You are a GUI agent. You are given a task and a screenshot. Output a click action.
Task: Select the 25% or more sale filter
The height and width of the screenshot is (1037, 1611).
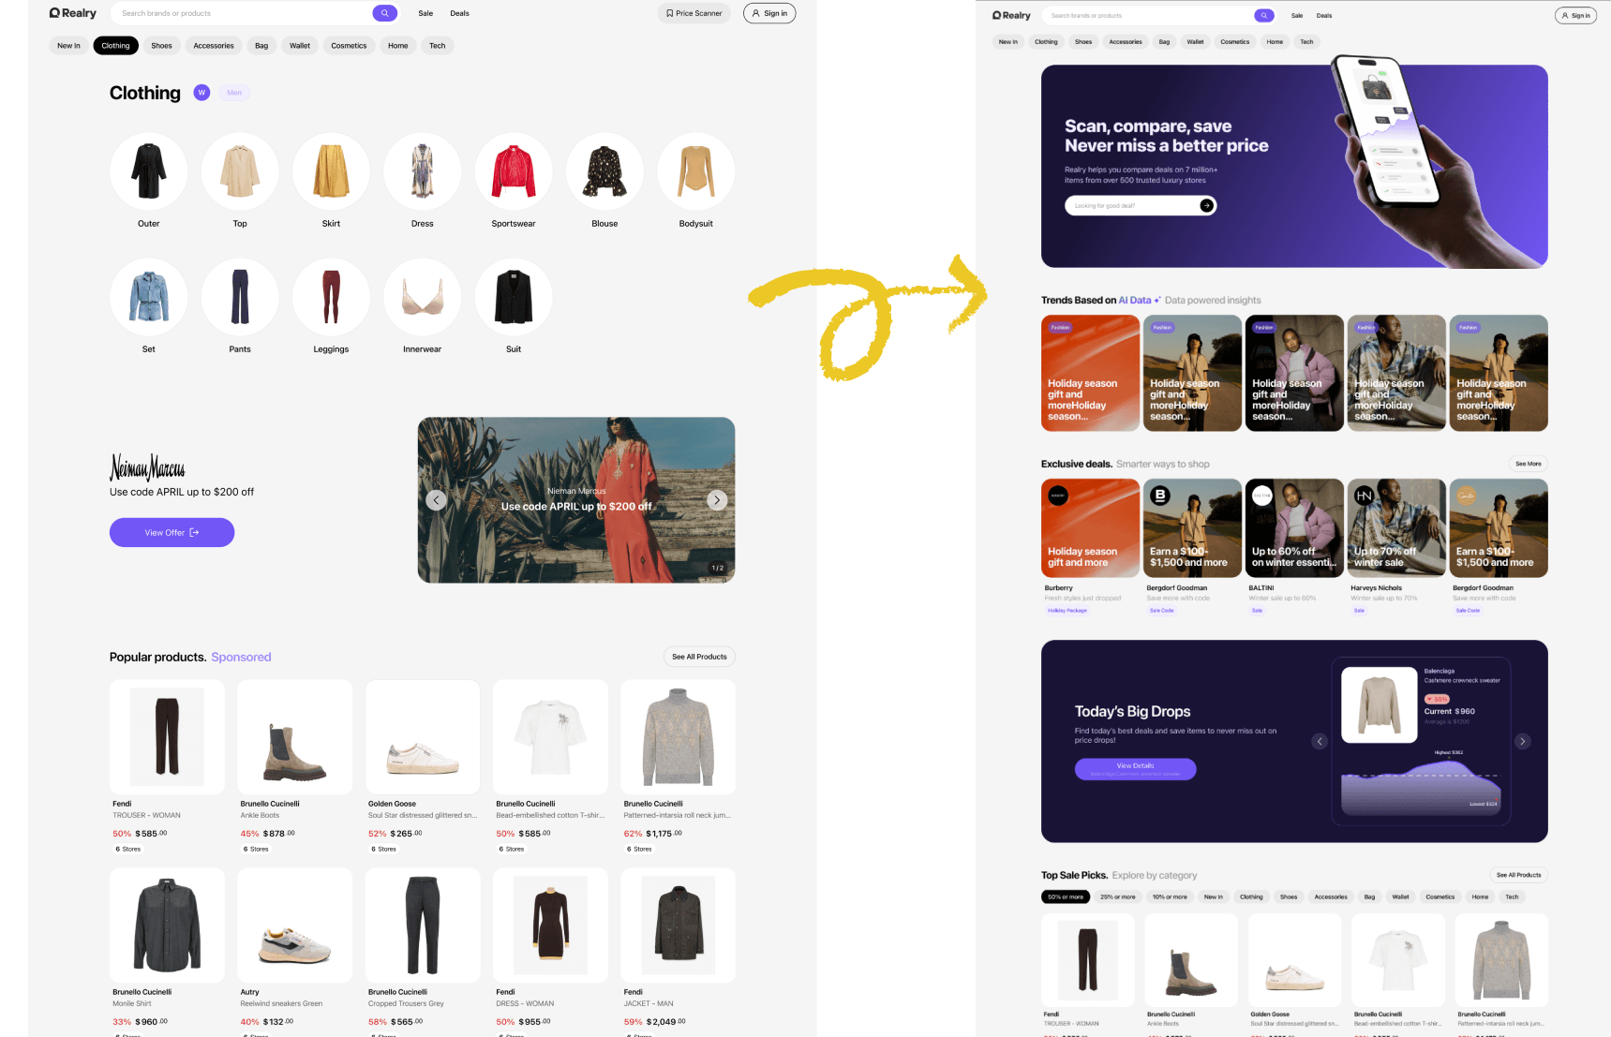coord(1118,896)
